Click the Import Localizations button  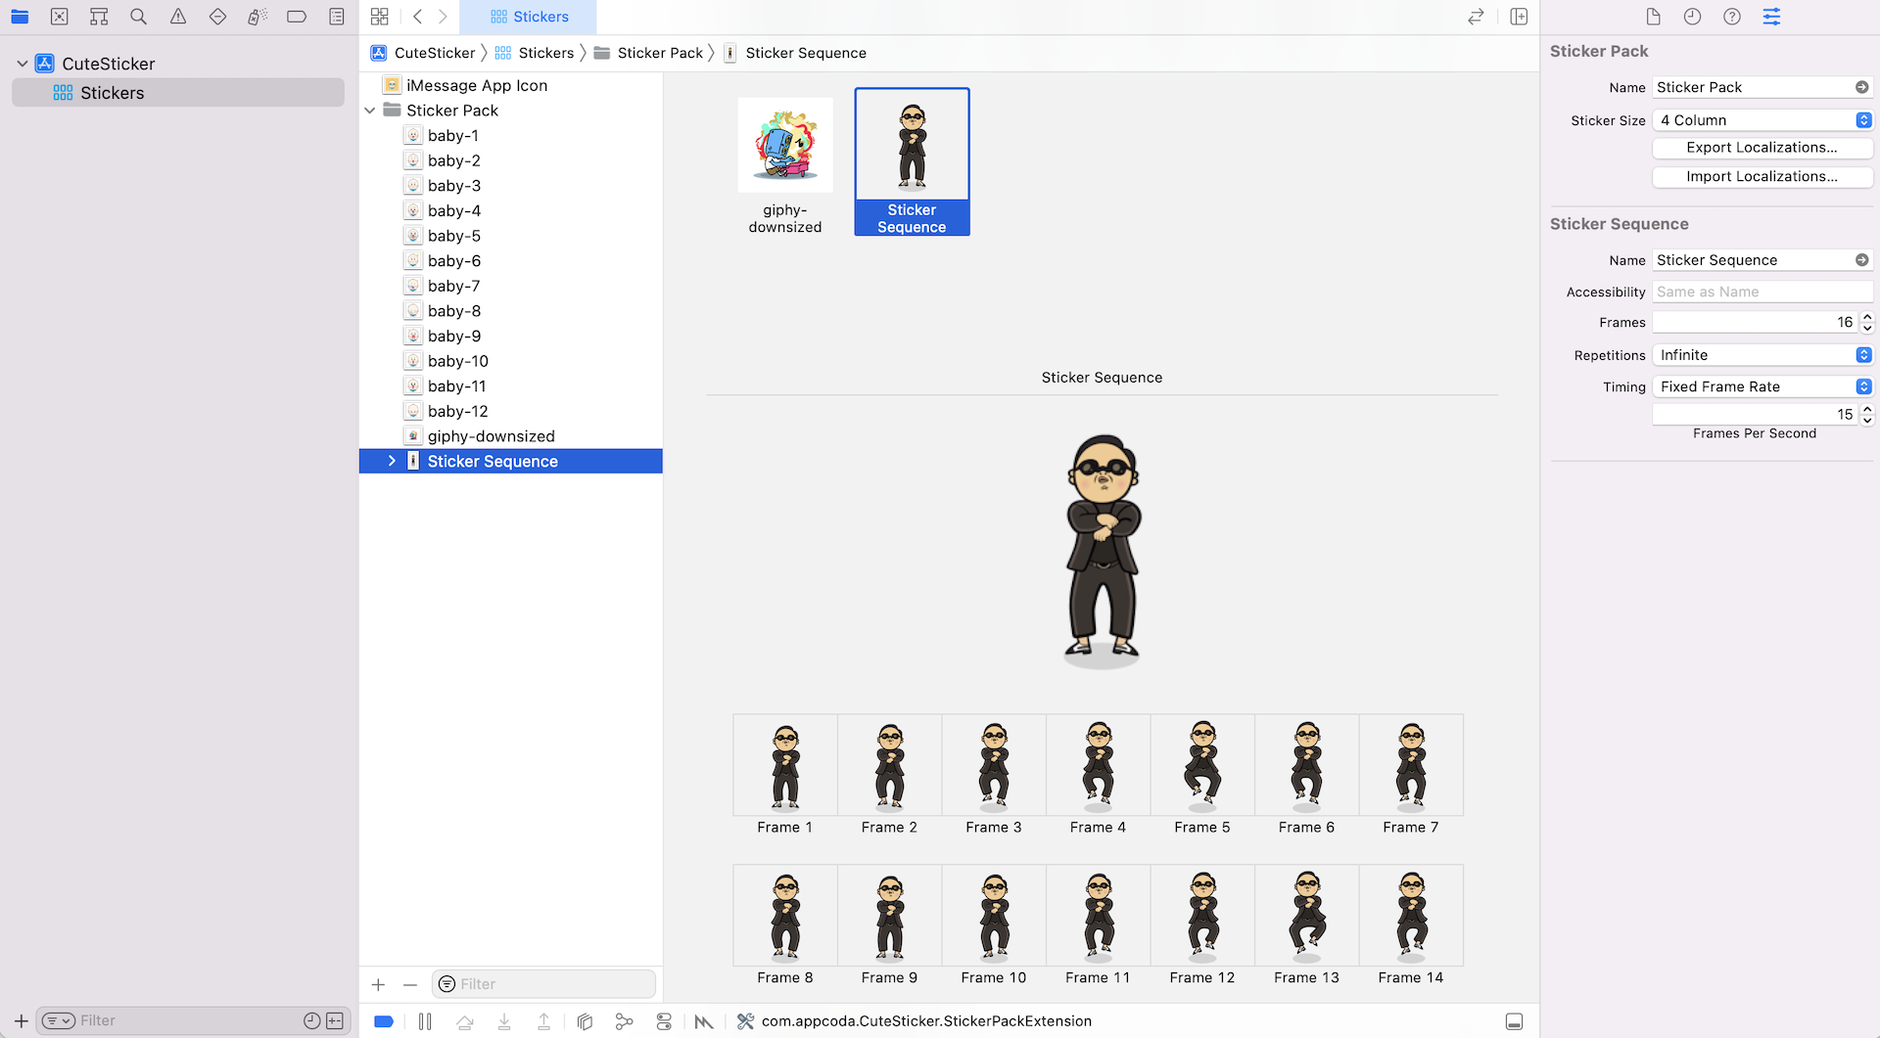1762,177
